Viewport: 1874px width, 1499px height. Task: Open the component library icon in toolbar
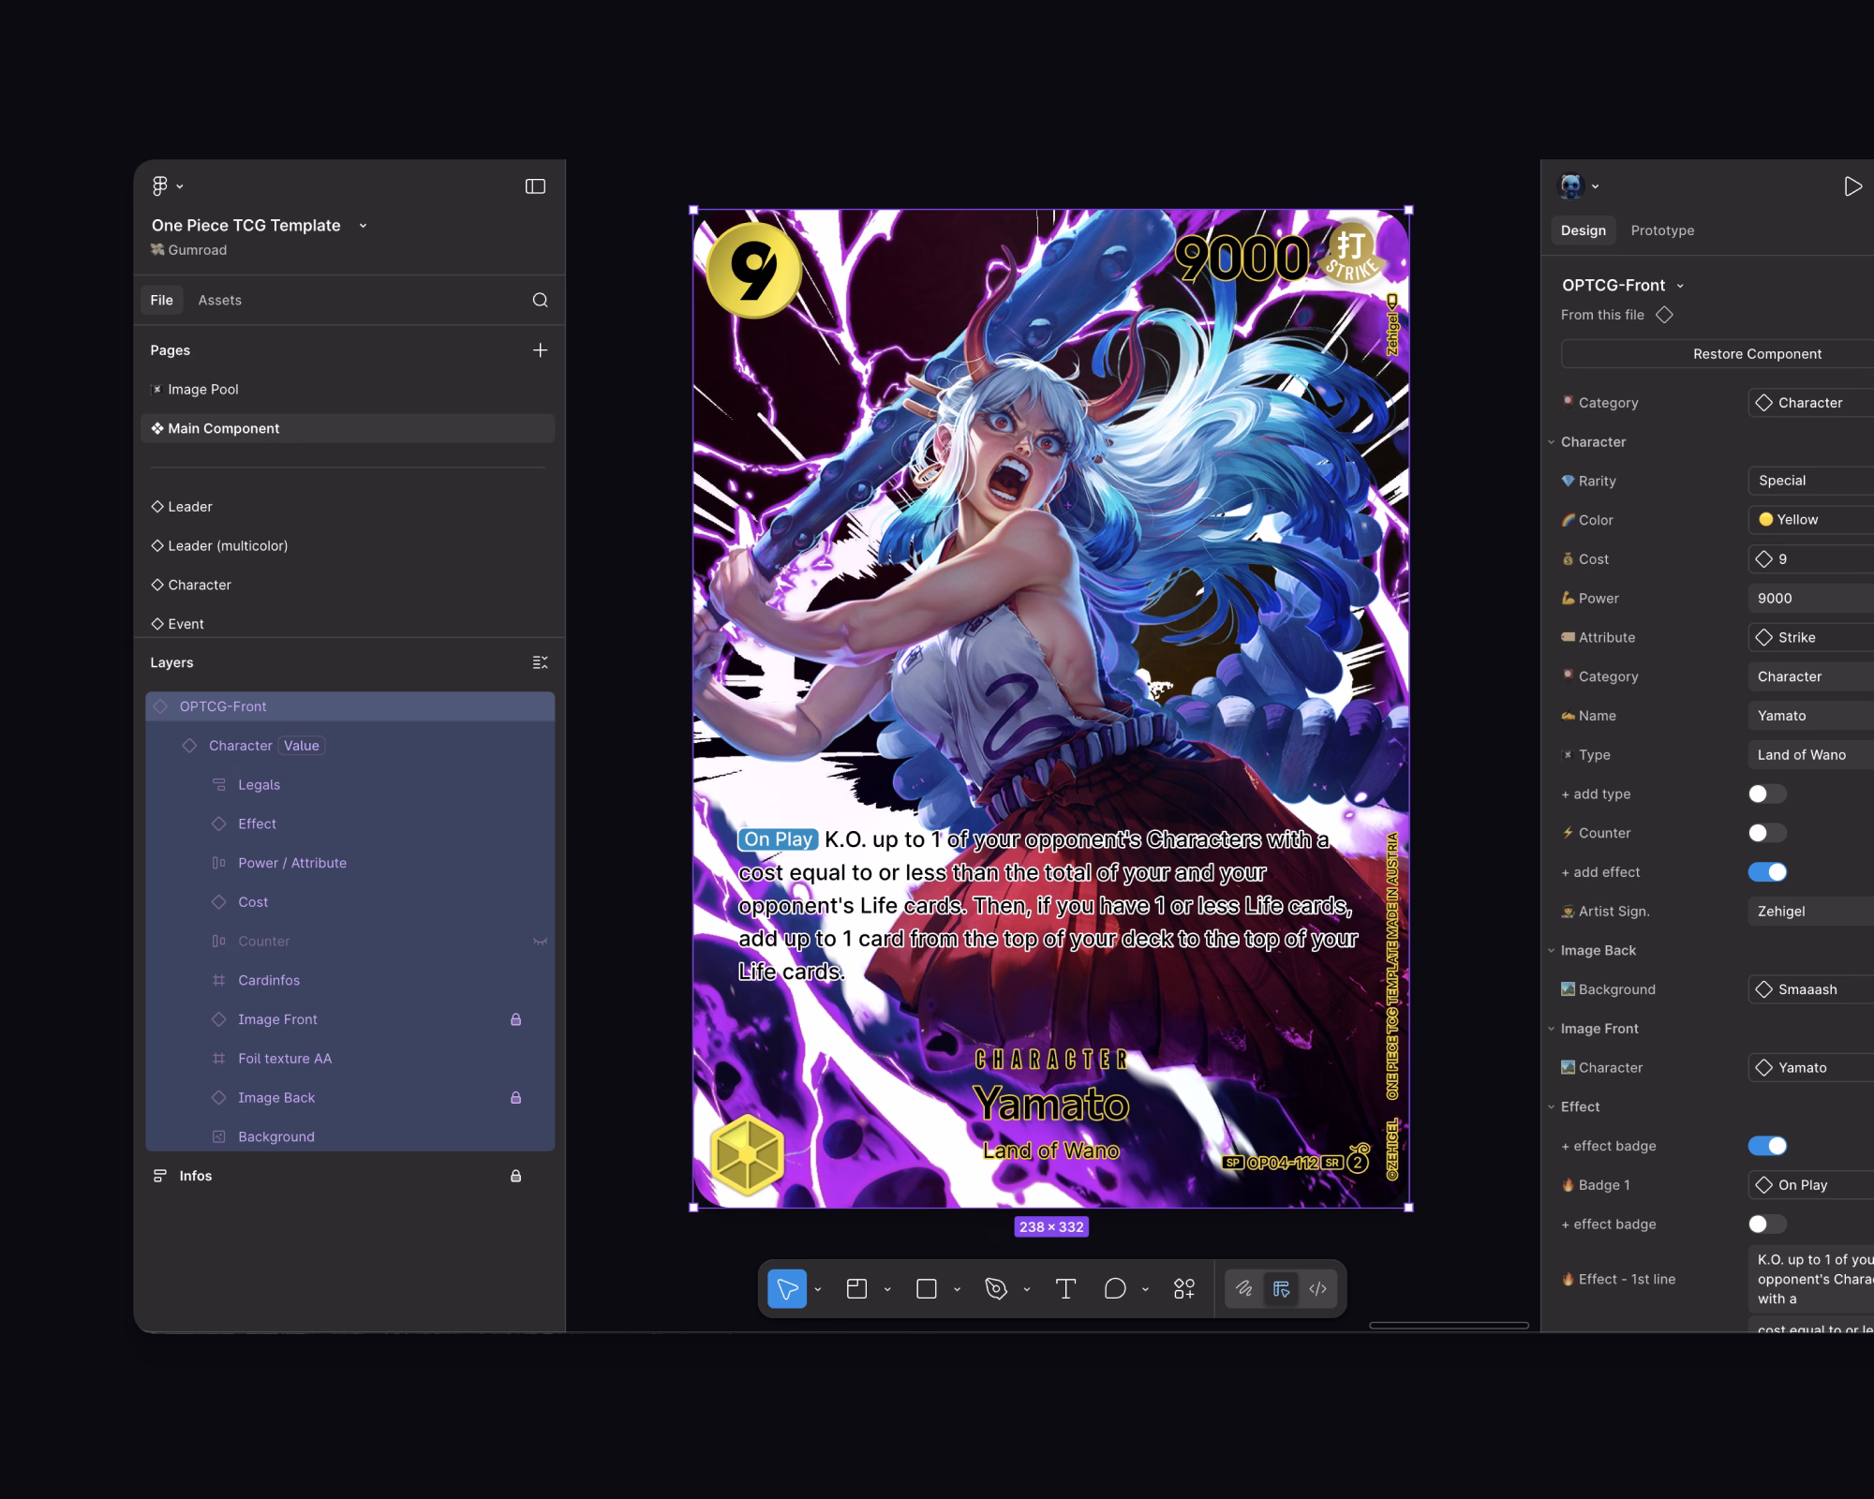(x=1183, y=1288)
